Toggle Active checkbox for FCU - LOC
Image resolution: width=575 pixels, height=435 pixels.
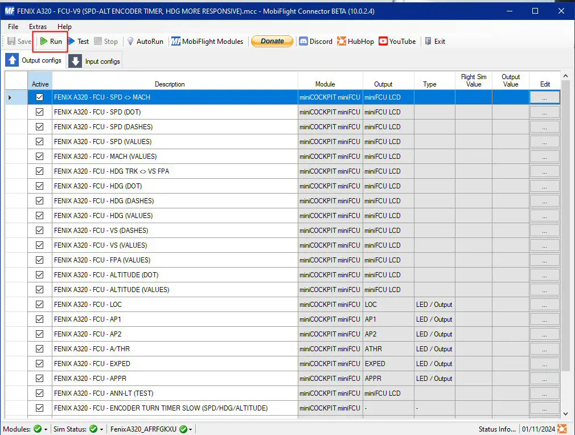(x=40, y=305)
